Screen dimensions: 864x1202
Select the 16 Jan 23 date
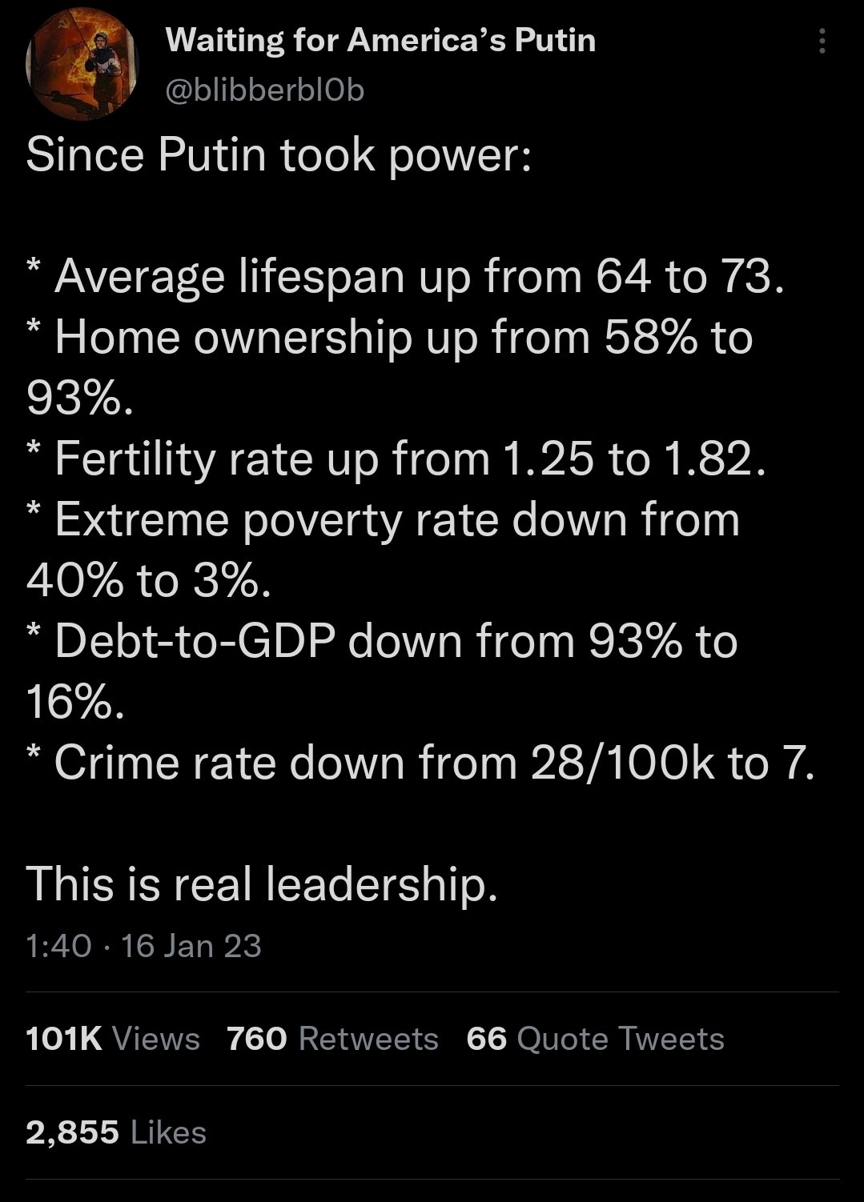tap(192, 946)
